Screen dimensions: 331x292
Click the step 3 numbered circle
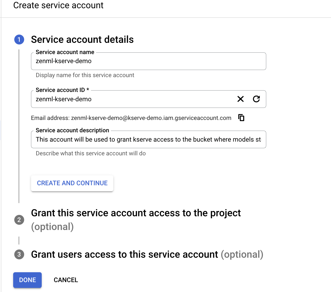pos(19,255)
